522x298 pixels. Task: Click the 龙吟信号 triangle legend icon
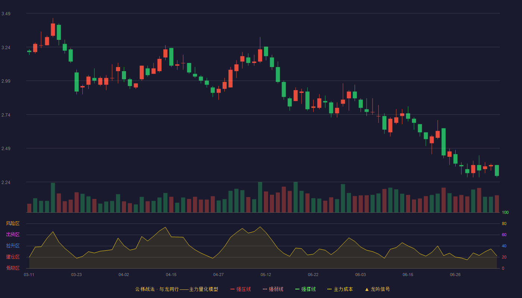[x=367, y=289]
